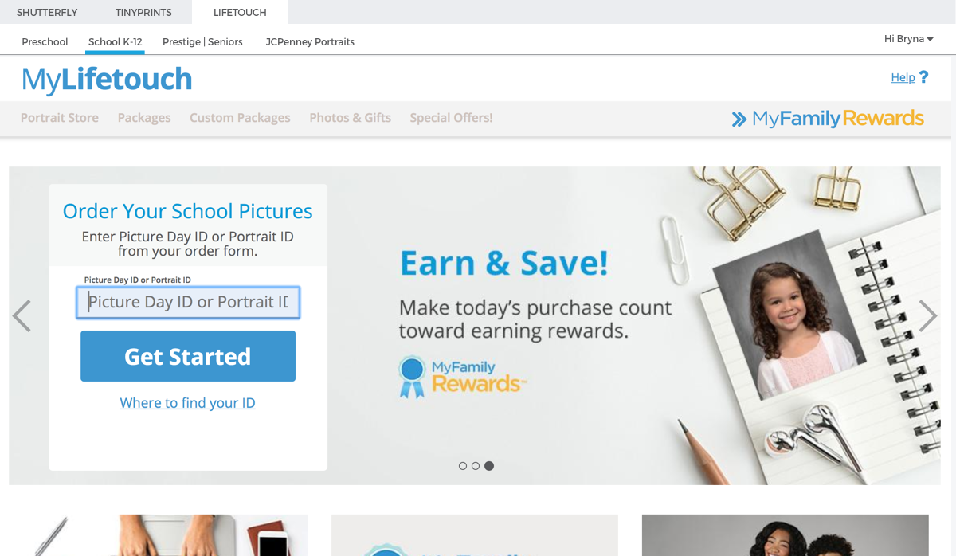Click the Picture Day ID input field
The height and width of the screenshot is (556, 956).
point(188,303)
